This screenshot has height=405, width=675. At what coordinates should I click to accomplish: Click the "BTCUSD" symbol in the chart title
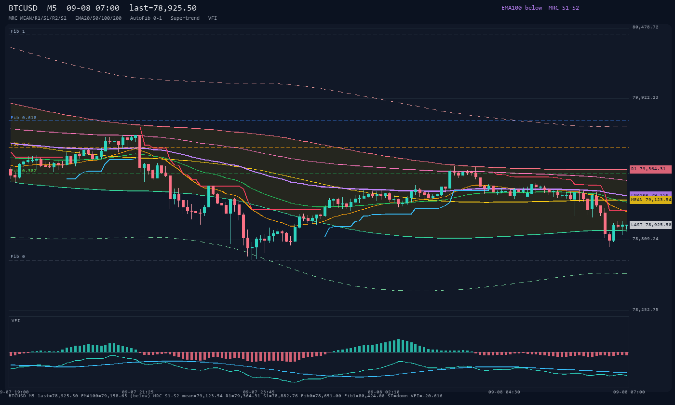(x=23, y=8)
